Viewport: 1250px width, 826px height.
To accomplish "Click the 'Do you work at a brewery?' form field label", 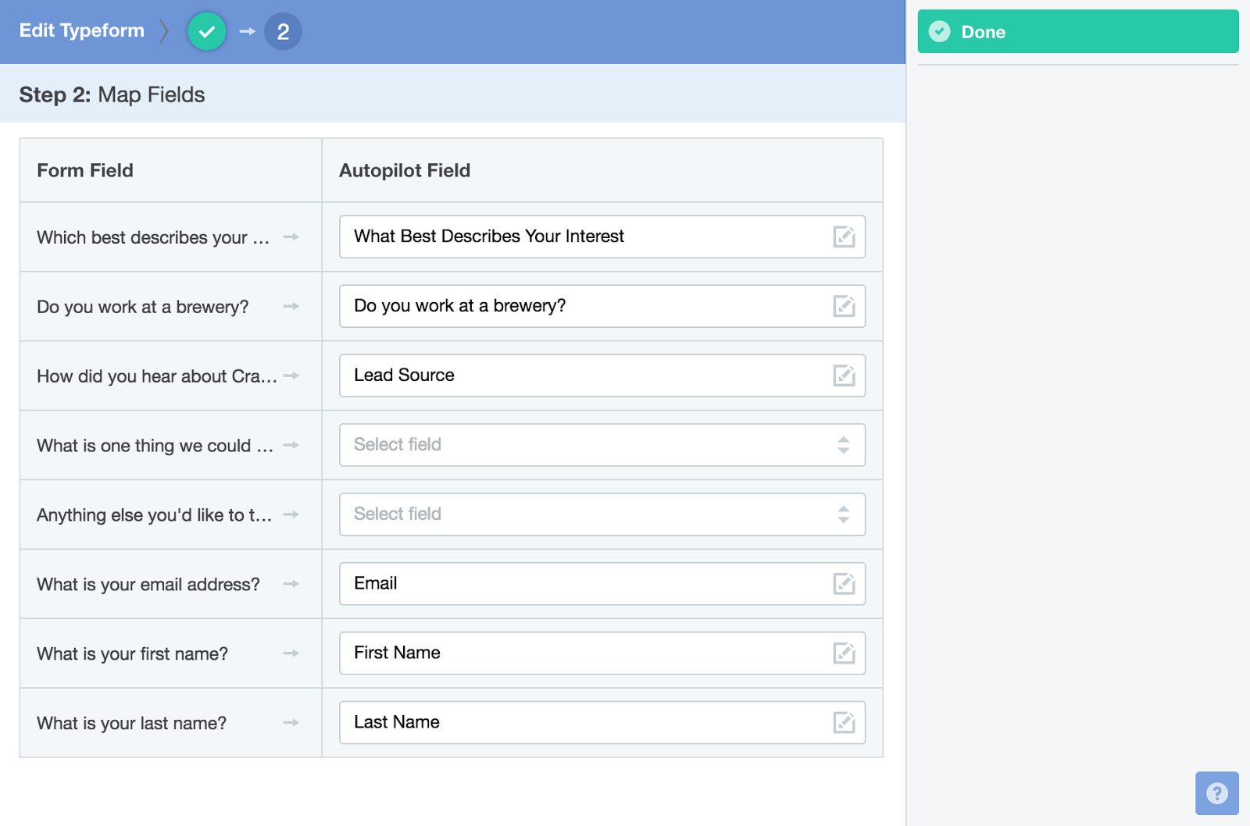I will click(x=143, y=307).
